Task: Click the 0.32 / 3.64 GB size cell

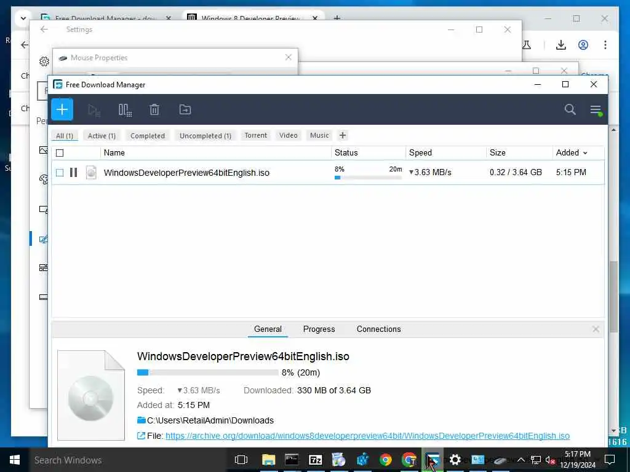Action: tap(516, 172)
